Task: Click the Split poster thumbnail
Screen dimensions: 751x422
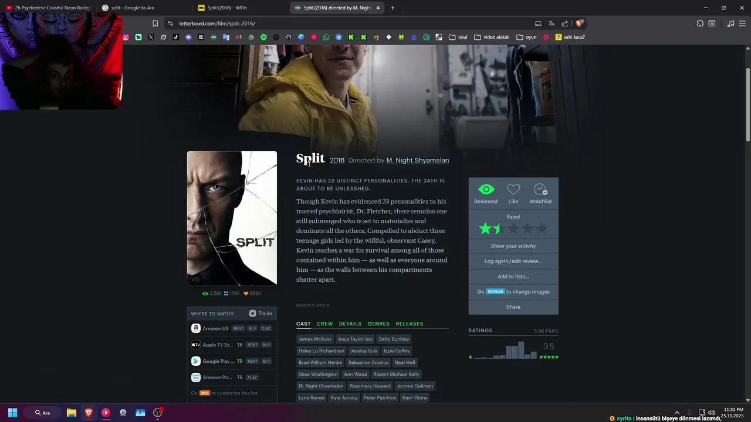Action: (232, 218)
